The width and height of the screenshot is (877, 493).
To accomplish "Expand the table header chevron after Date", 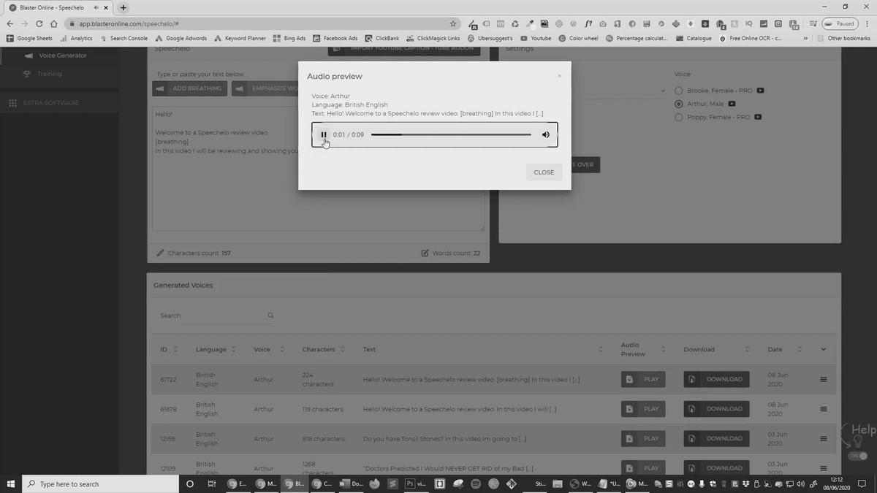I will 824,349.
